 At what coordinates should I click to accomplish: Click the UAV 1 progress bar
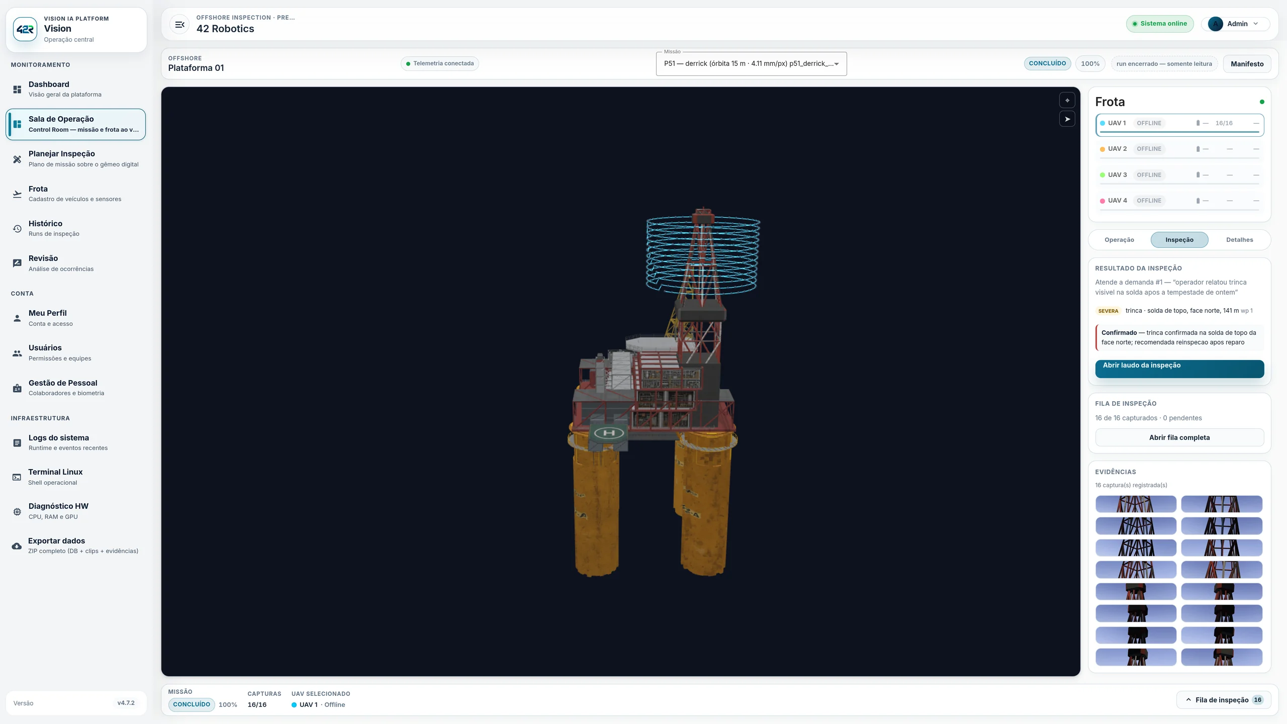[x=1179, y=132]
